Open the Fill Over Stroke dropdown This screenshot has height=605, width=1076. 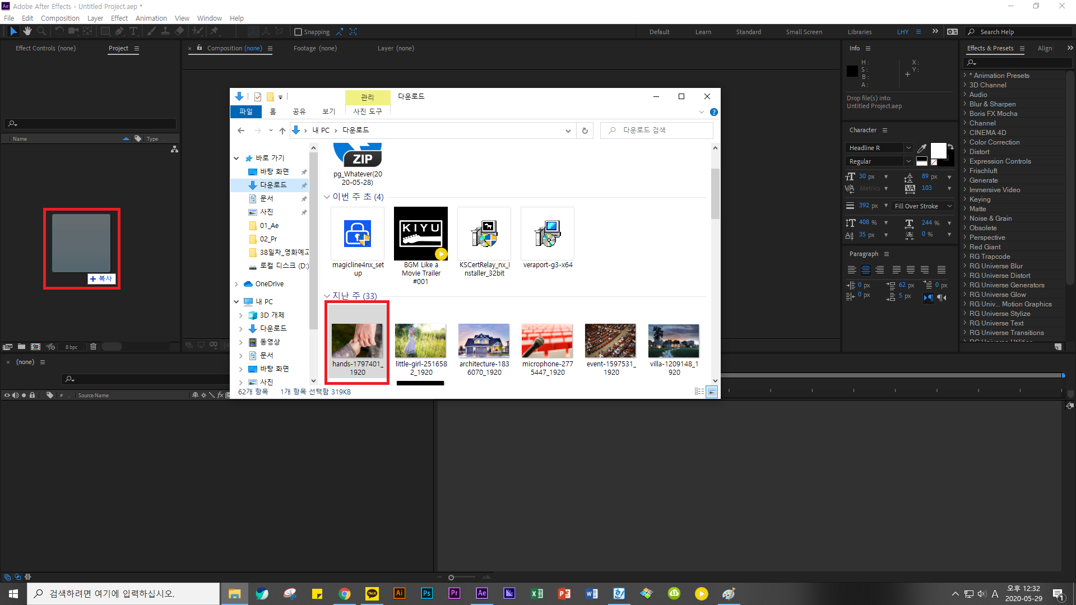923,206
